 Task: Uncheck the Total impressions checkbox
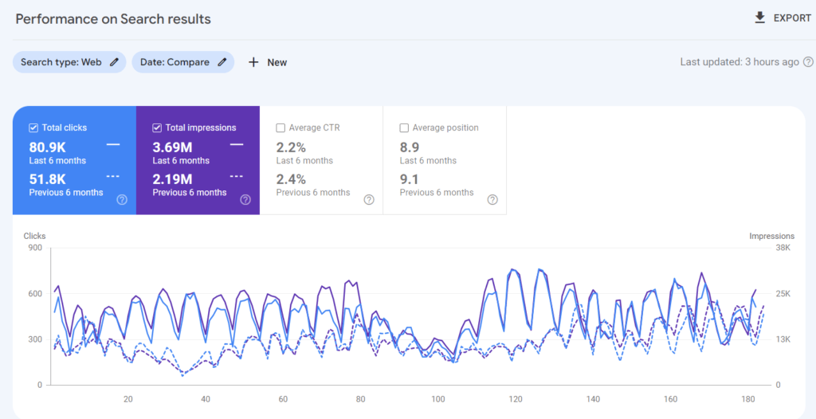pos(157,127)
